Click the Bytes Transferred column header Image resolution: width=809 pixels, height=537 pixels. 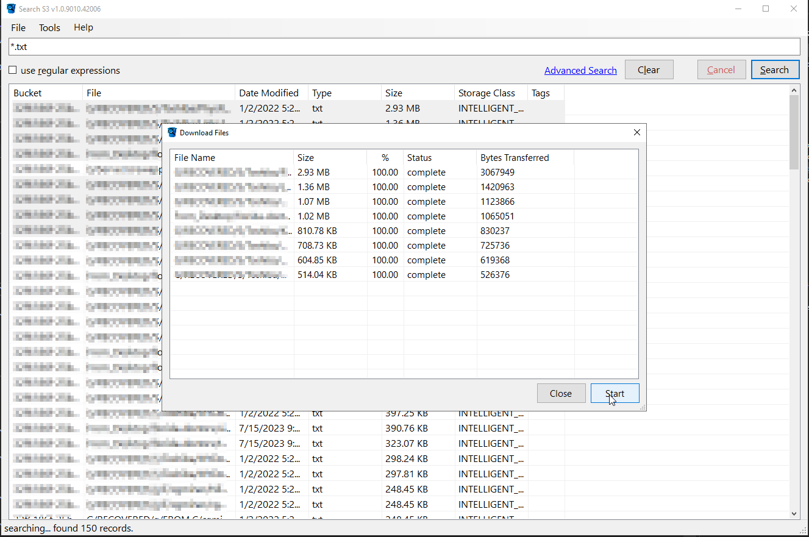[x=526, y=157]
